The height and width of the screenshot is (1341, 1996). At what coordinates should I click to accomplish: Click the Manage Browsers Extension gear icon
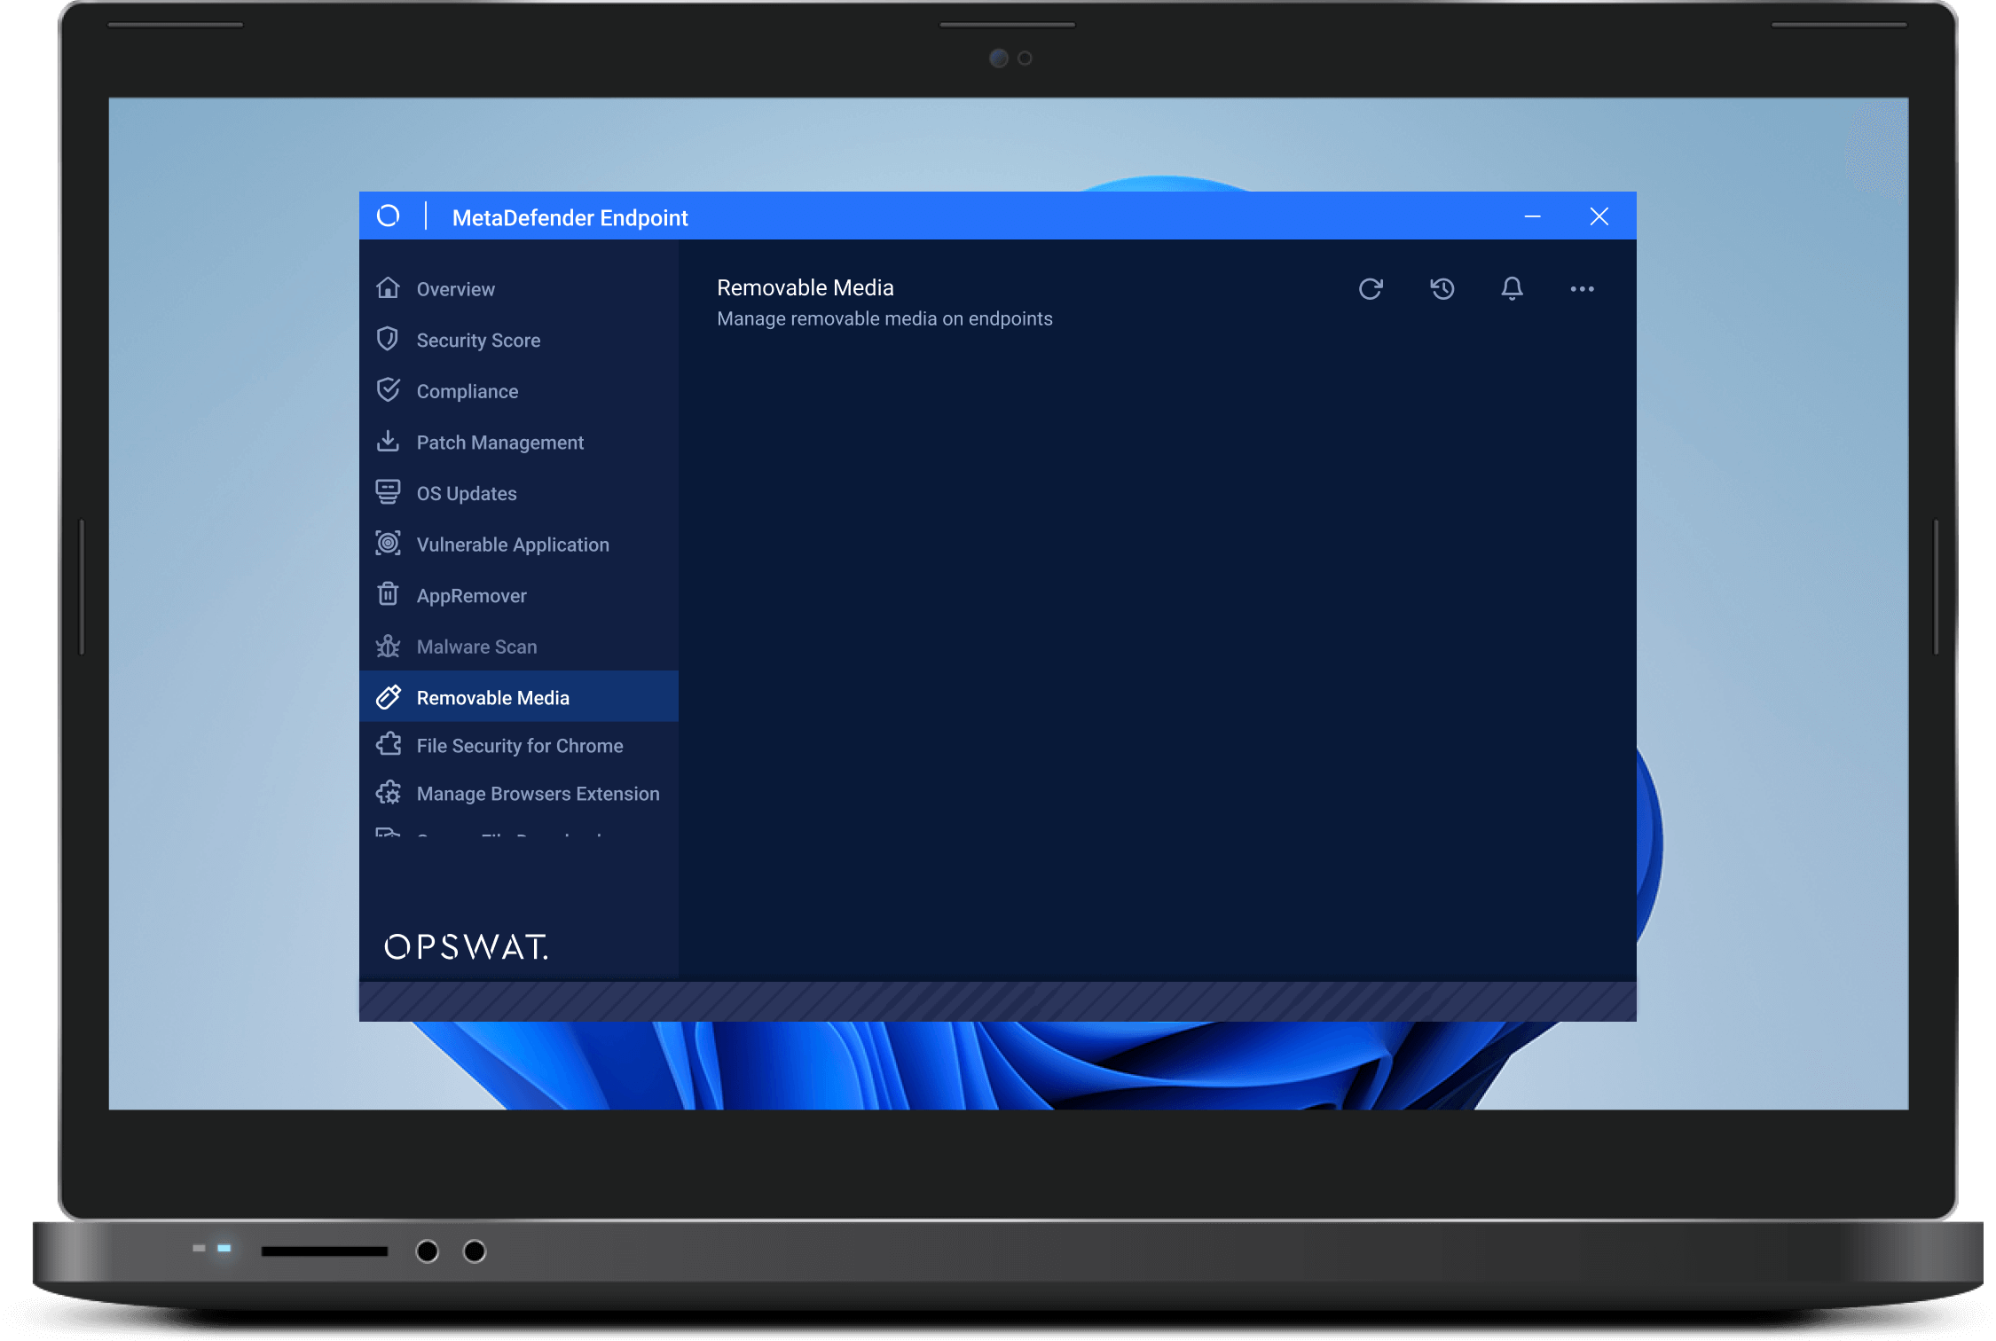point(388,793)
